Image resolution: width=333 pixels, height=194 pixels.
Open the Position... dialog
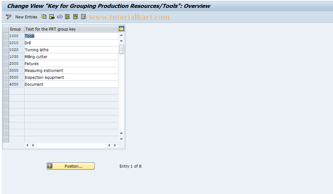tap(73, 166)
